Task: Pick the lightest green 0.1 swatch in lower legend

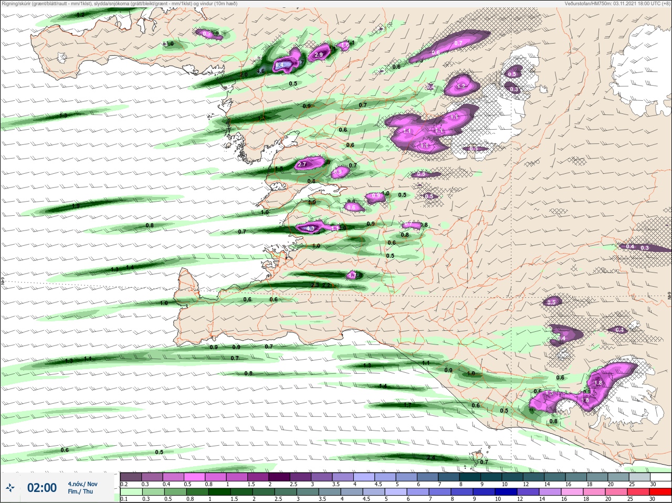Action: 131,492
